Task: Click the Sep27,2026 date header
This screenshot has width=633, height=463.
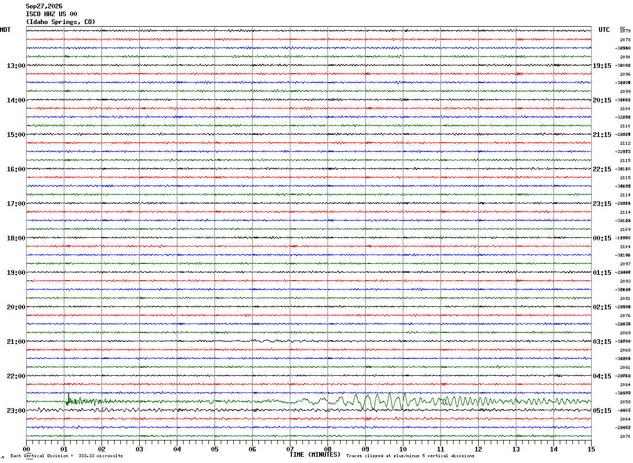Action: [44, 6]
